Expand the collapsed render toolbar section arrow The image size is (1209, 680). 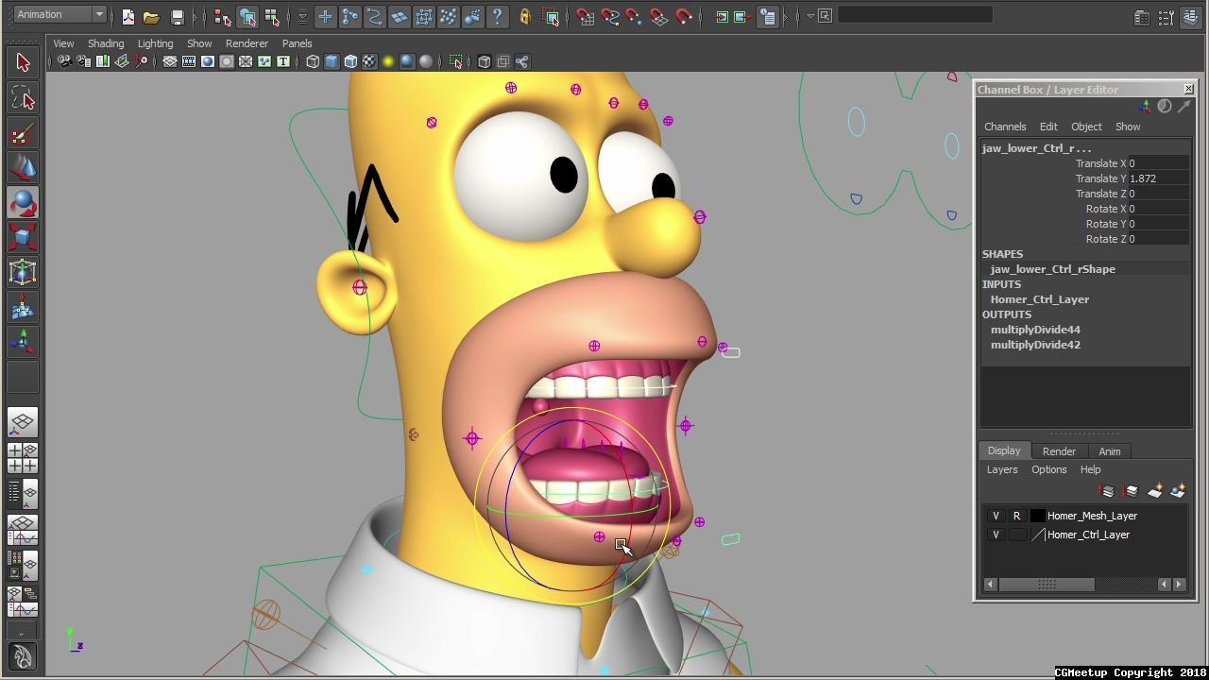[x=786, y=17]
